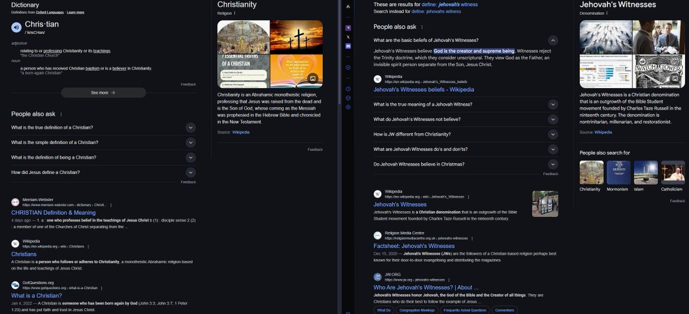689x314 pixels.
Task: Select 'Conventions' chip
Action: click(x=505, y=310)
